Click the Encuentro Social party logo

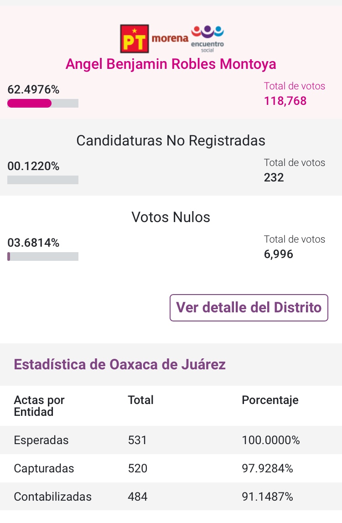tap(208, 38)
